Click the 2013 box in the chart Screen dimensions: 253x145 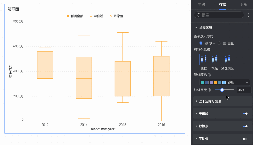pos(45,65)
